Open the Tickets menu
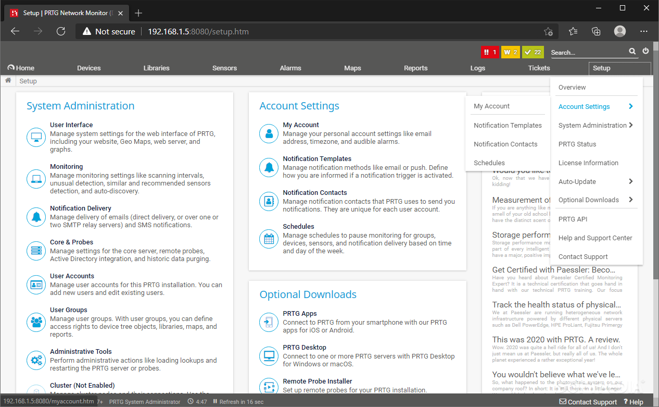 539,68
